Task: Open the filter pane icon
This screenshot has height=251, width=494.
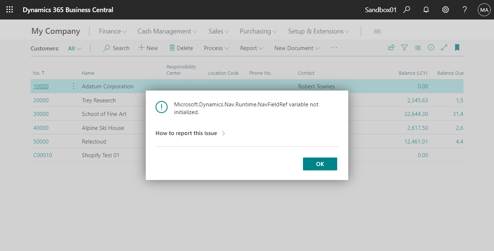Action: (x=404, y=47)
